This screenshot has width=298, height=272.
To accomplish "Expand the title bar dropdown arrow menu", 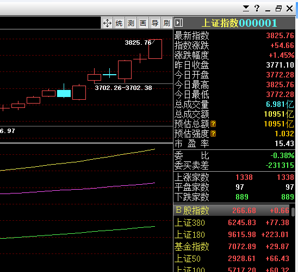I will (246, 8).
